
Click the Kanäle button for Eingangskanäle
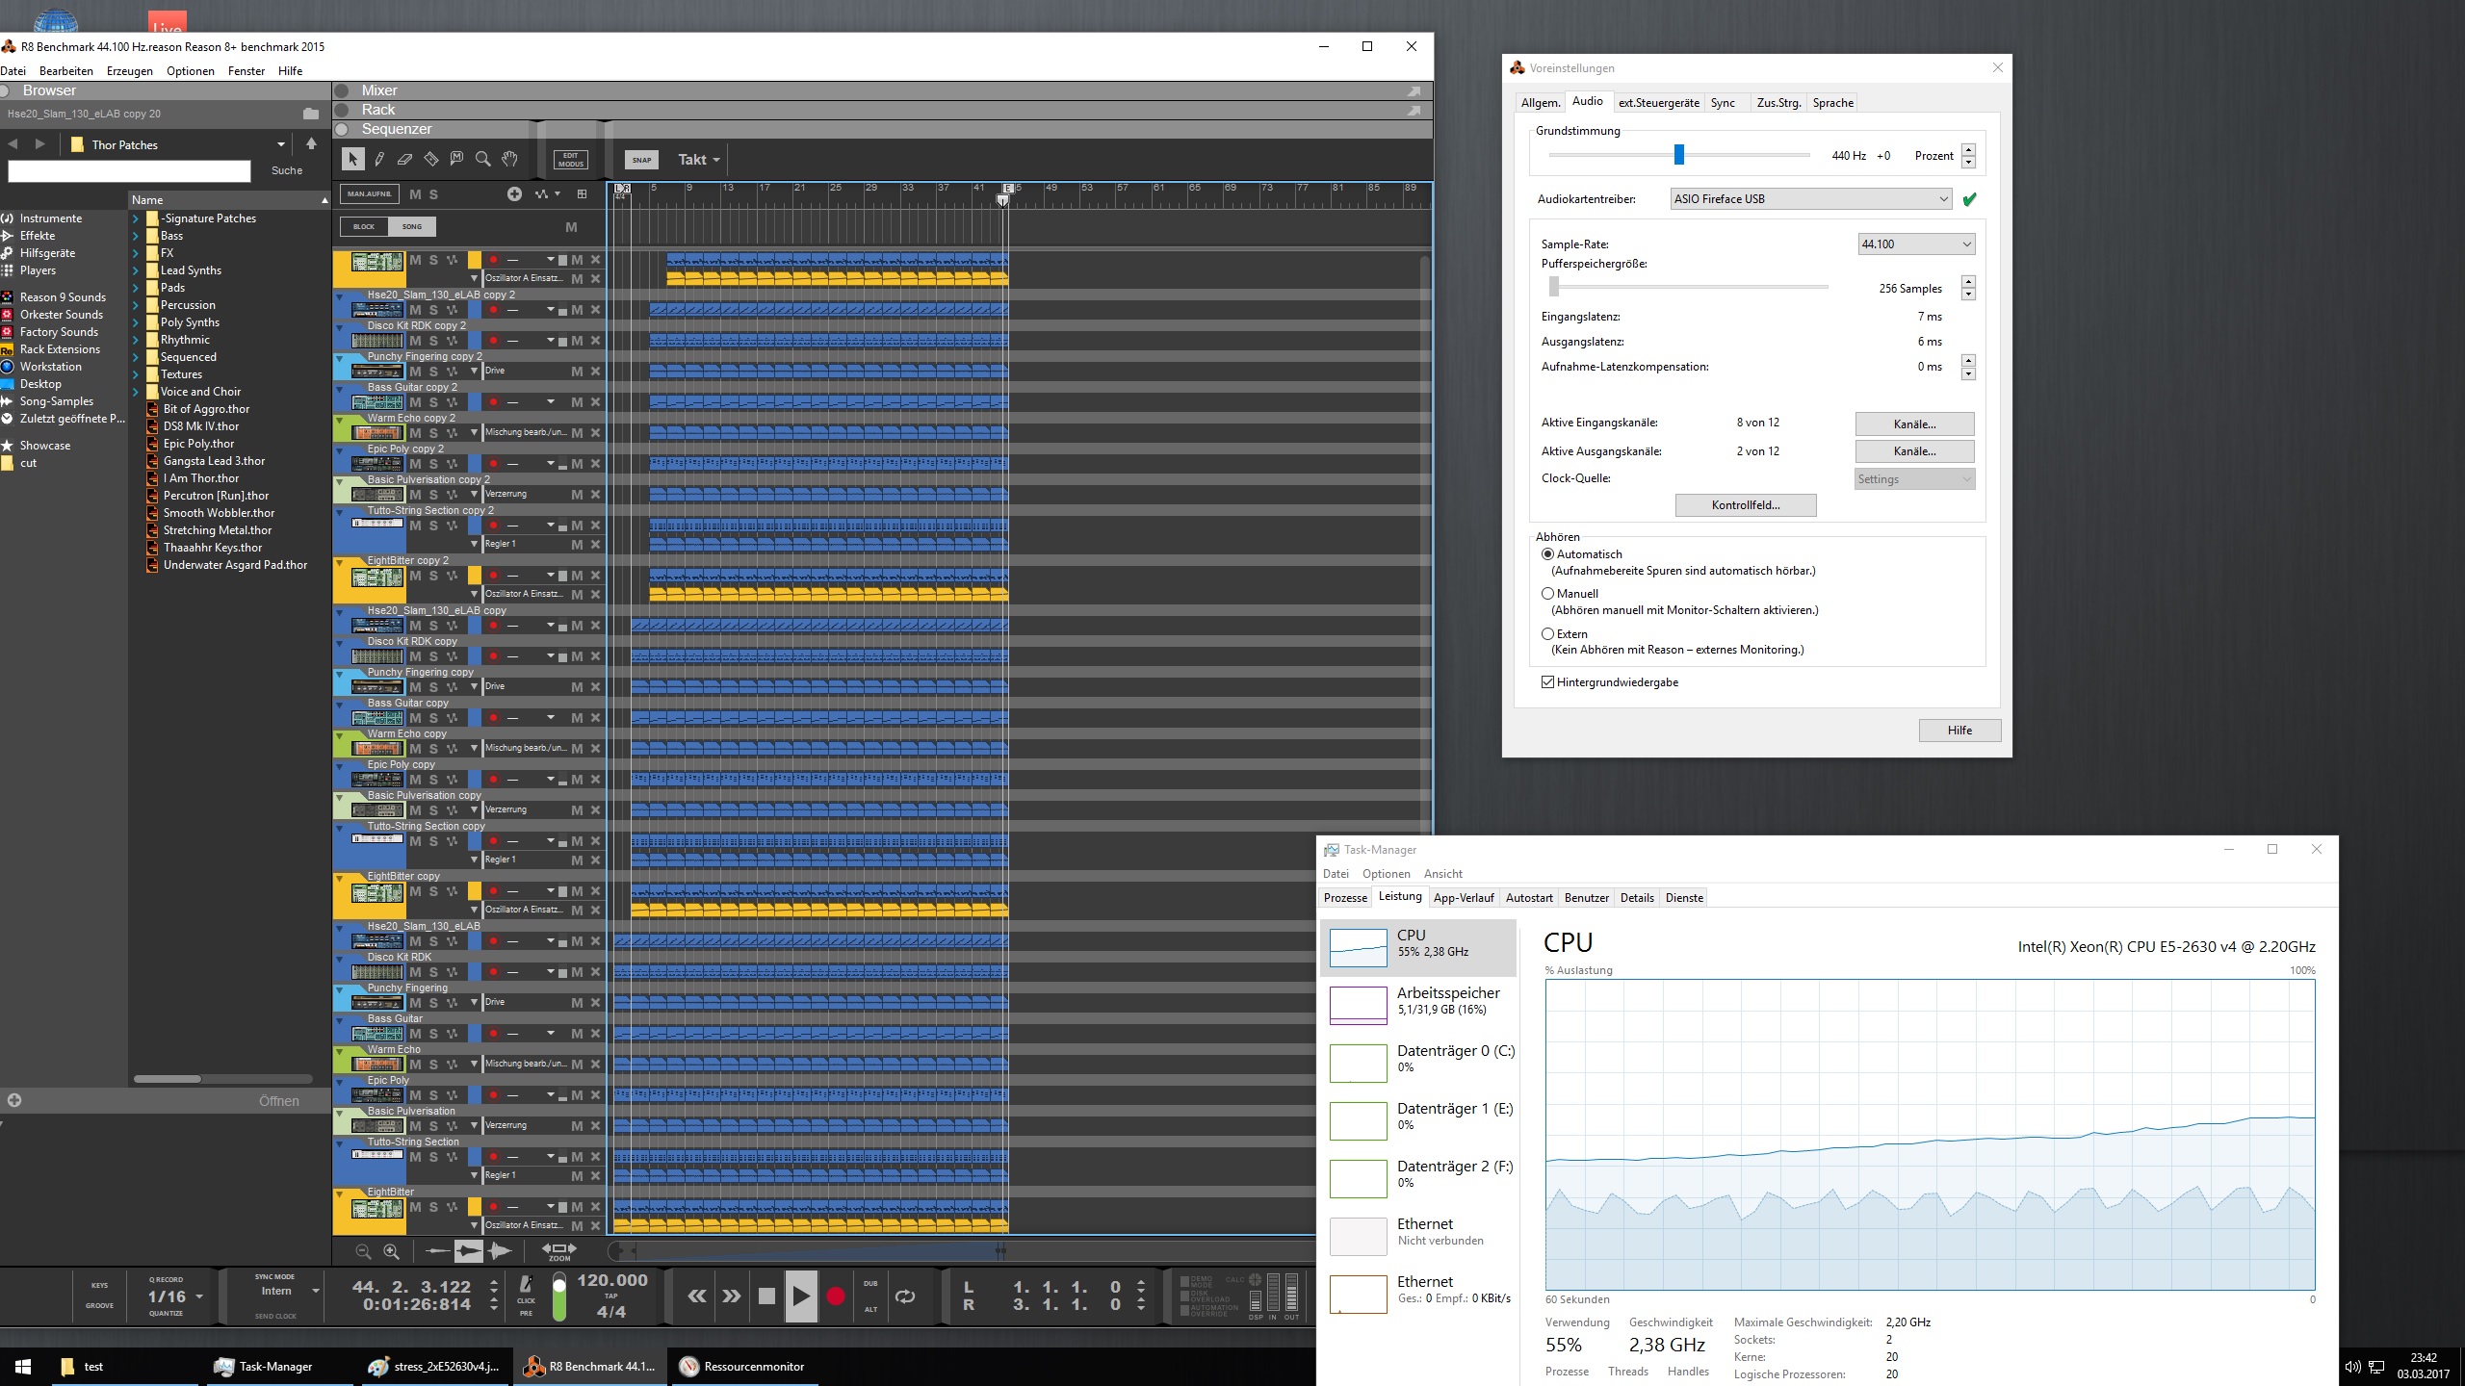(x=1914, y=423)
